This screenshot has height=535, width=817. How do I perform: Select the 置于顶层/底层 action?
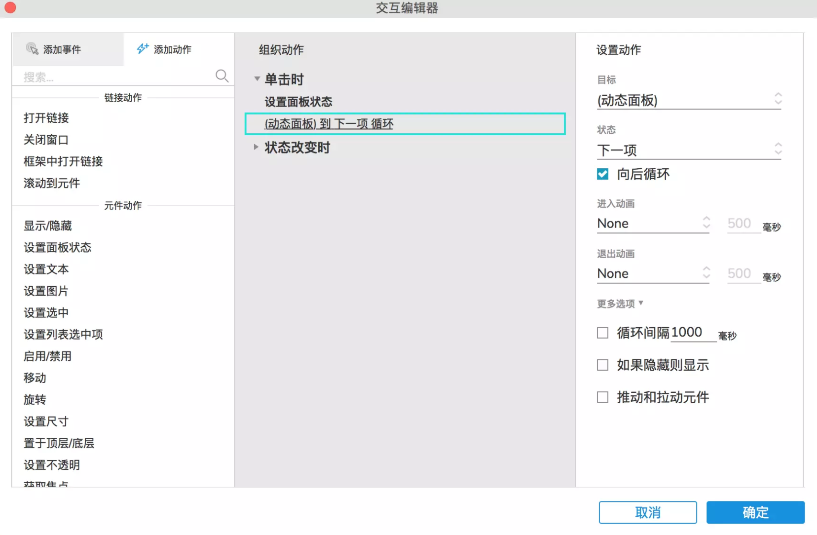pyautogui.click(x=59, y=443)
